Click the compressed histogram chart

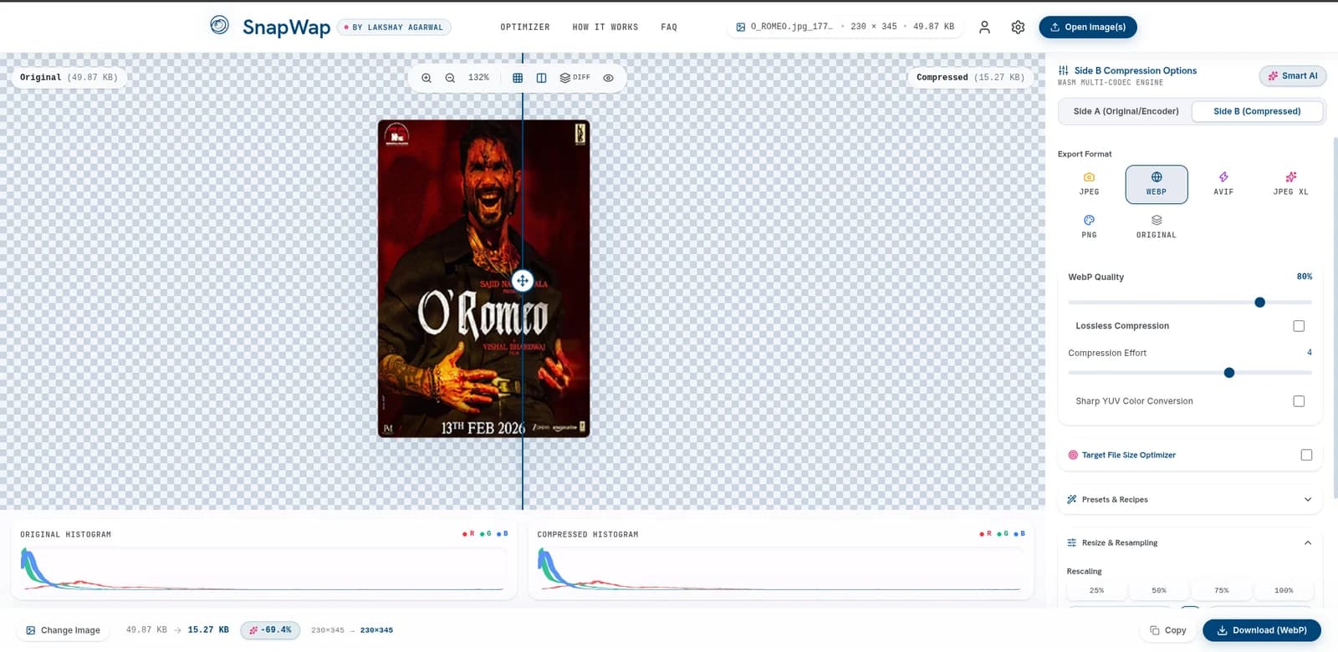pos(780,570)
